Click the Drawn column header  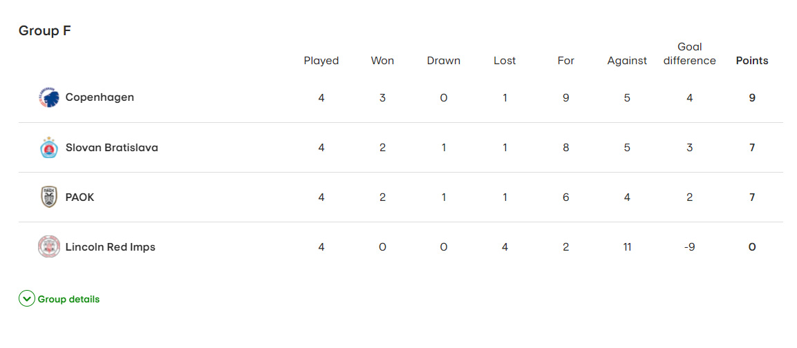click(x=444, y=61)
